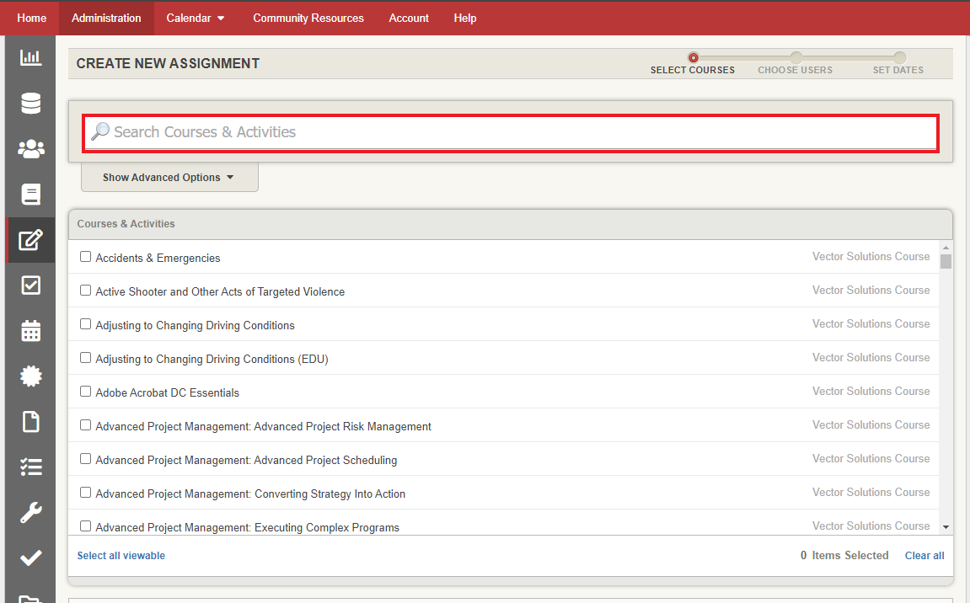
Task: Click the SELECT COURSES step marker on progress bar
Action: pos(693,57)
